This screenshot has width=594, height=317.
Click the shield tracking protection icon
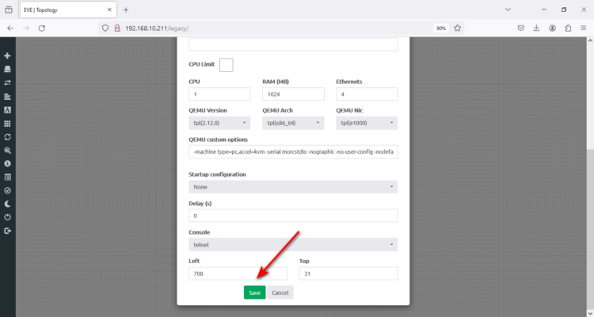click(105, 28)
